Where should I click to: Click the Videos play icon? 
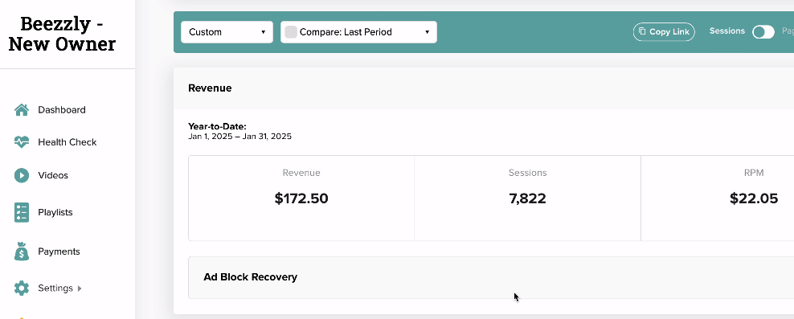tap(21, 175)
